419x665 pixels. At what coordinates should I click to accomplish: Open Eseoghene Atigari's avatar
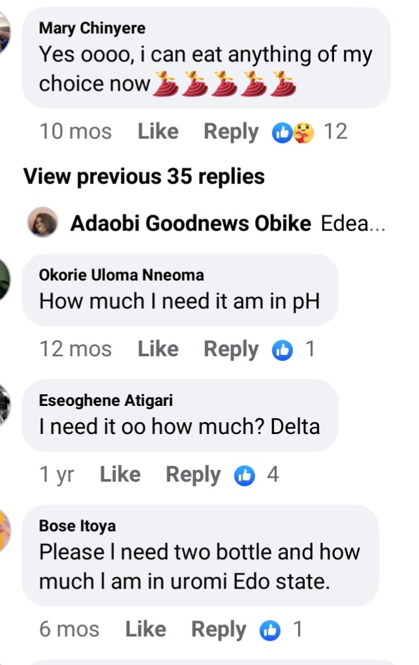[5, 405]
